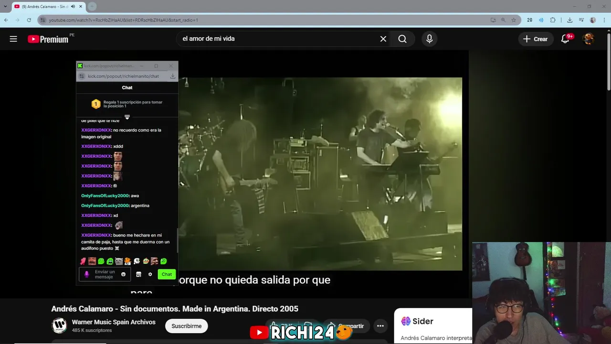Click the purple microphone icon in chat input
Image resolution: width=611 pixels, height=344 pixels.
(86, 274)
